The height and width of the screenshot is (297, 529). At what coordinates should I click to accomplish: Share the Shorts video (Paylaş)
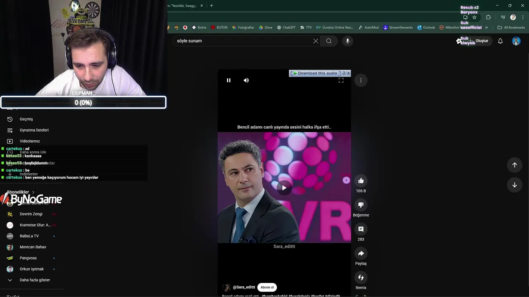pos(361,253)
